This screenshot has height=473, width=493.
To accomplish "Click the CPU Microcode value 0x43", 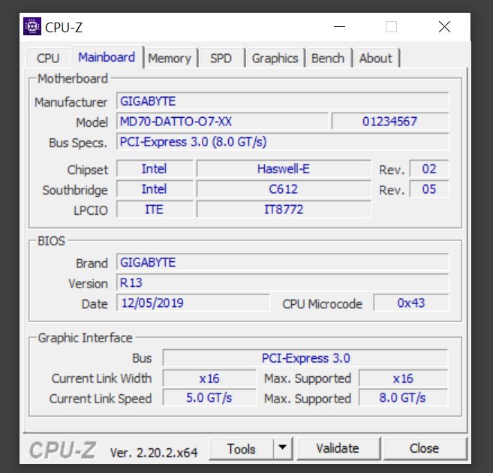I will click(x=411, y=303).
